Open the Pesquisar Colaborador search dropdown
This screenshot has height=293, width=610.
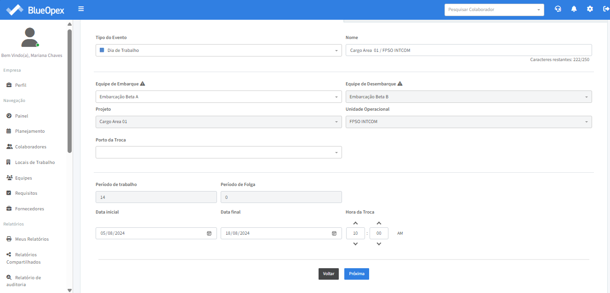tap(494, 10)
